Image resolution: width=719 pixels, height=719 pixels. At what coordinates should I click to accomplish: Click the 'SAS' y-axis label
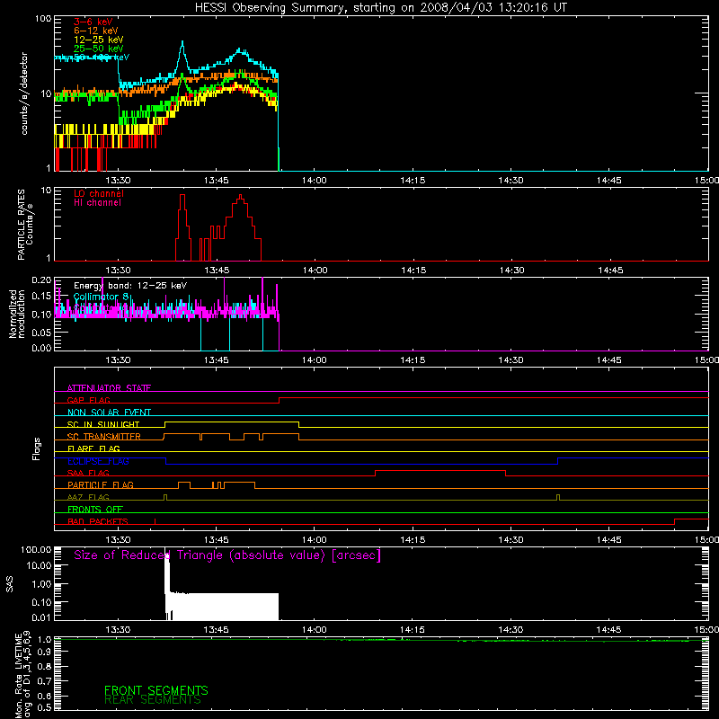[10, 584]
